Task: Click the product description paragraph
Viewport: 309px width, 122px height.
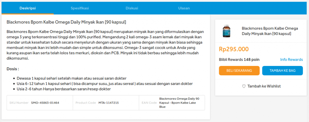Action: tap(105, 45)
